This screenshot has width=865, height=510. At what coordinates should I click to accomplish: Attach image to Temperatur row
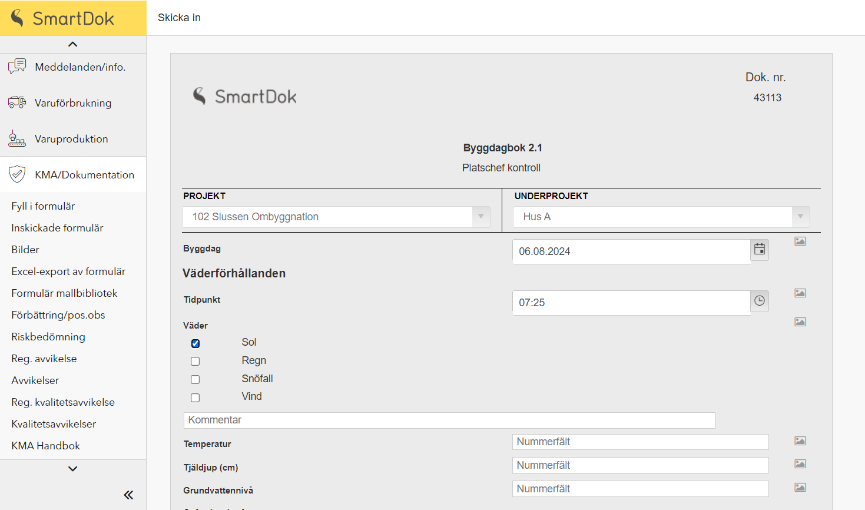[800, 441]
